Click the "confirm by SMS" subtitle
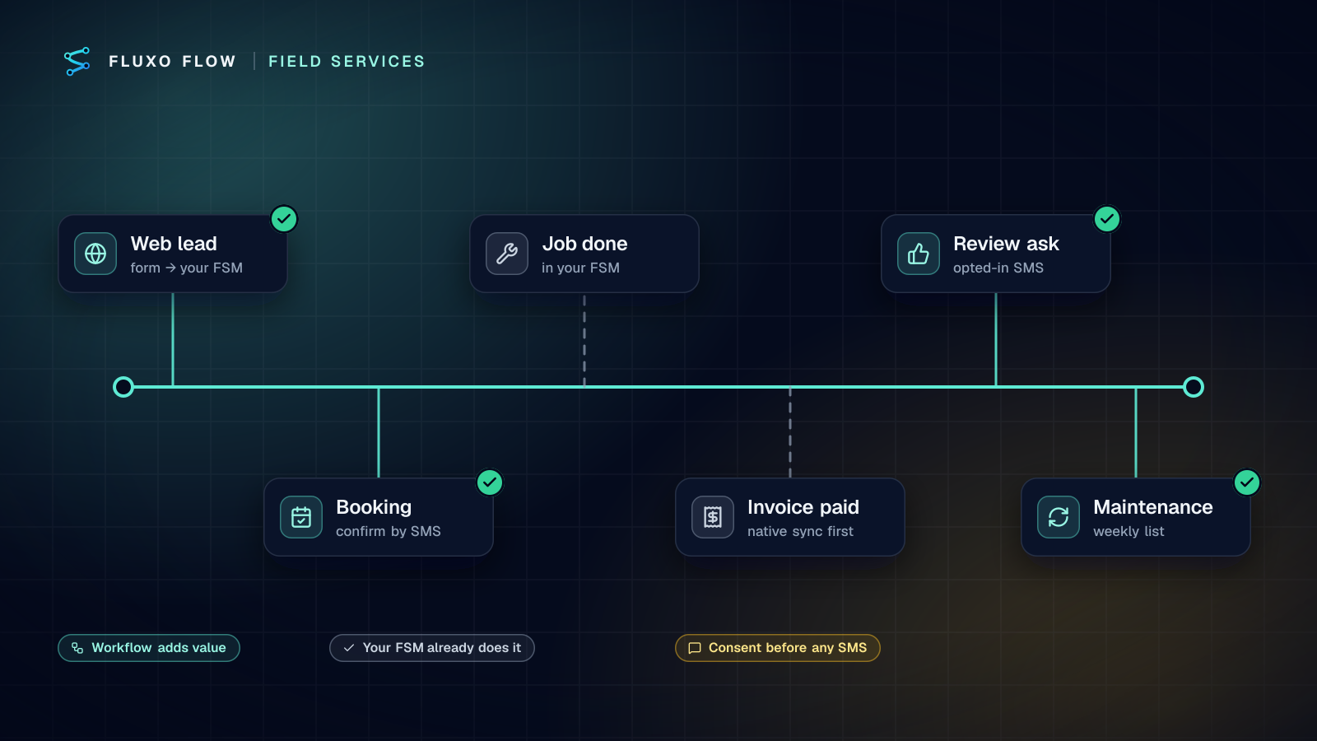This screenshot has width=1317, height=741. [x=389, y=531]
